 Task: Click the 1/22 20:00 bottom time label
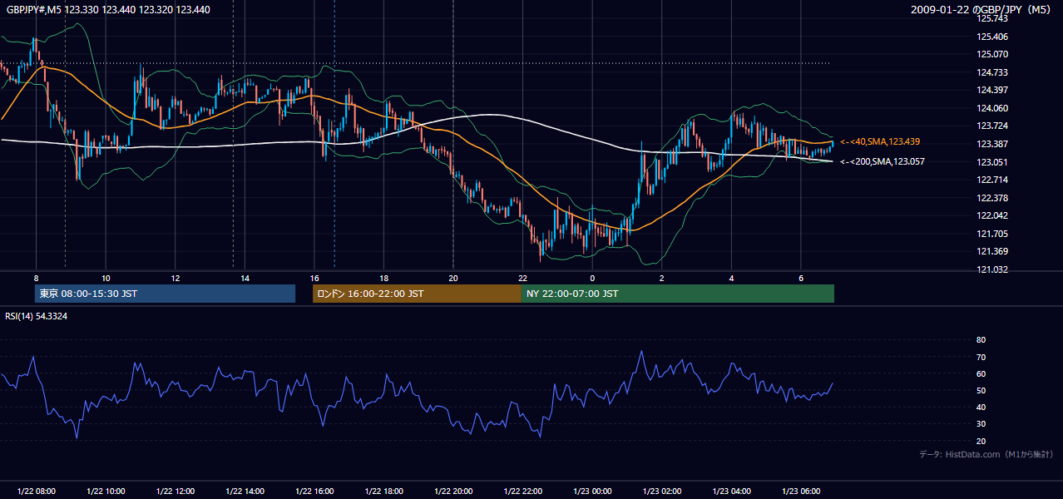pos(453,492)
